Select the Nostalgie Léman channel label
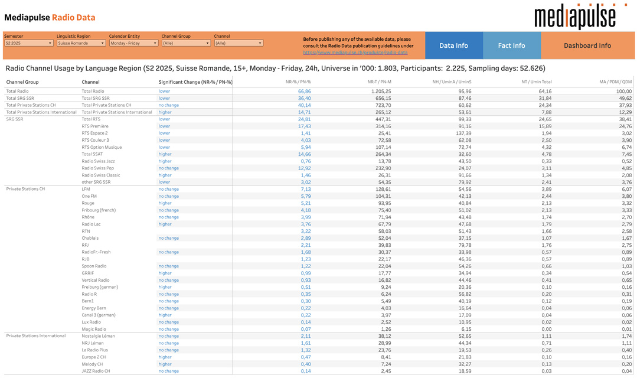This screenshot has height=378, width=637. (98, 336)
